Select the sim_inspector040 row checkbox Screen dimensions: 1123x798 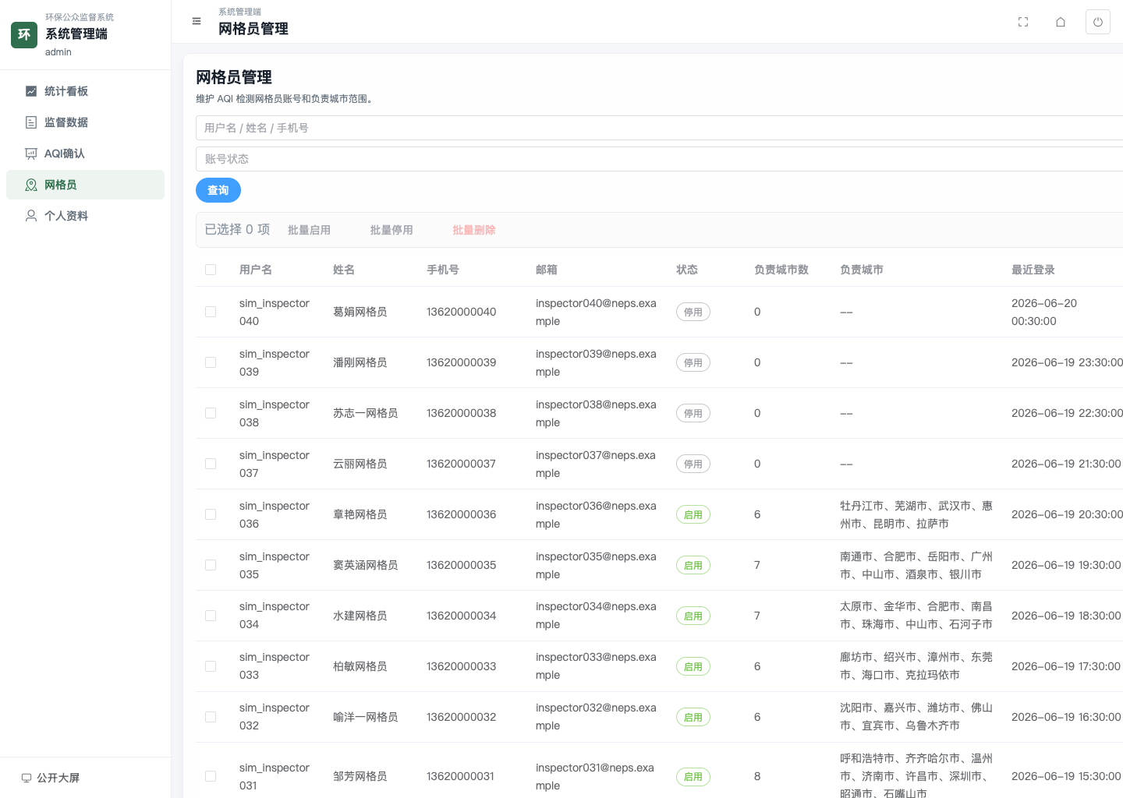pos(211,312)
